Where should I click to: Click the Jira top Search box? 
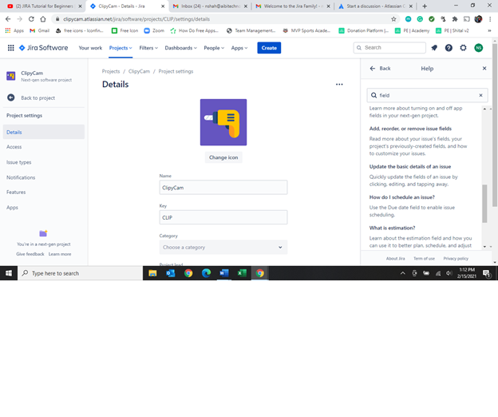(389, 48)
